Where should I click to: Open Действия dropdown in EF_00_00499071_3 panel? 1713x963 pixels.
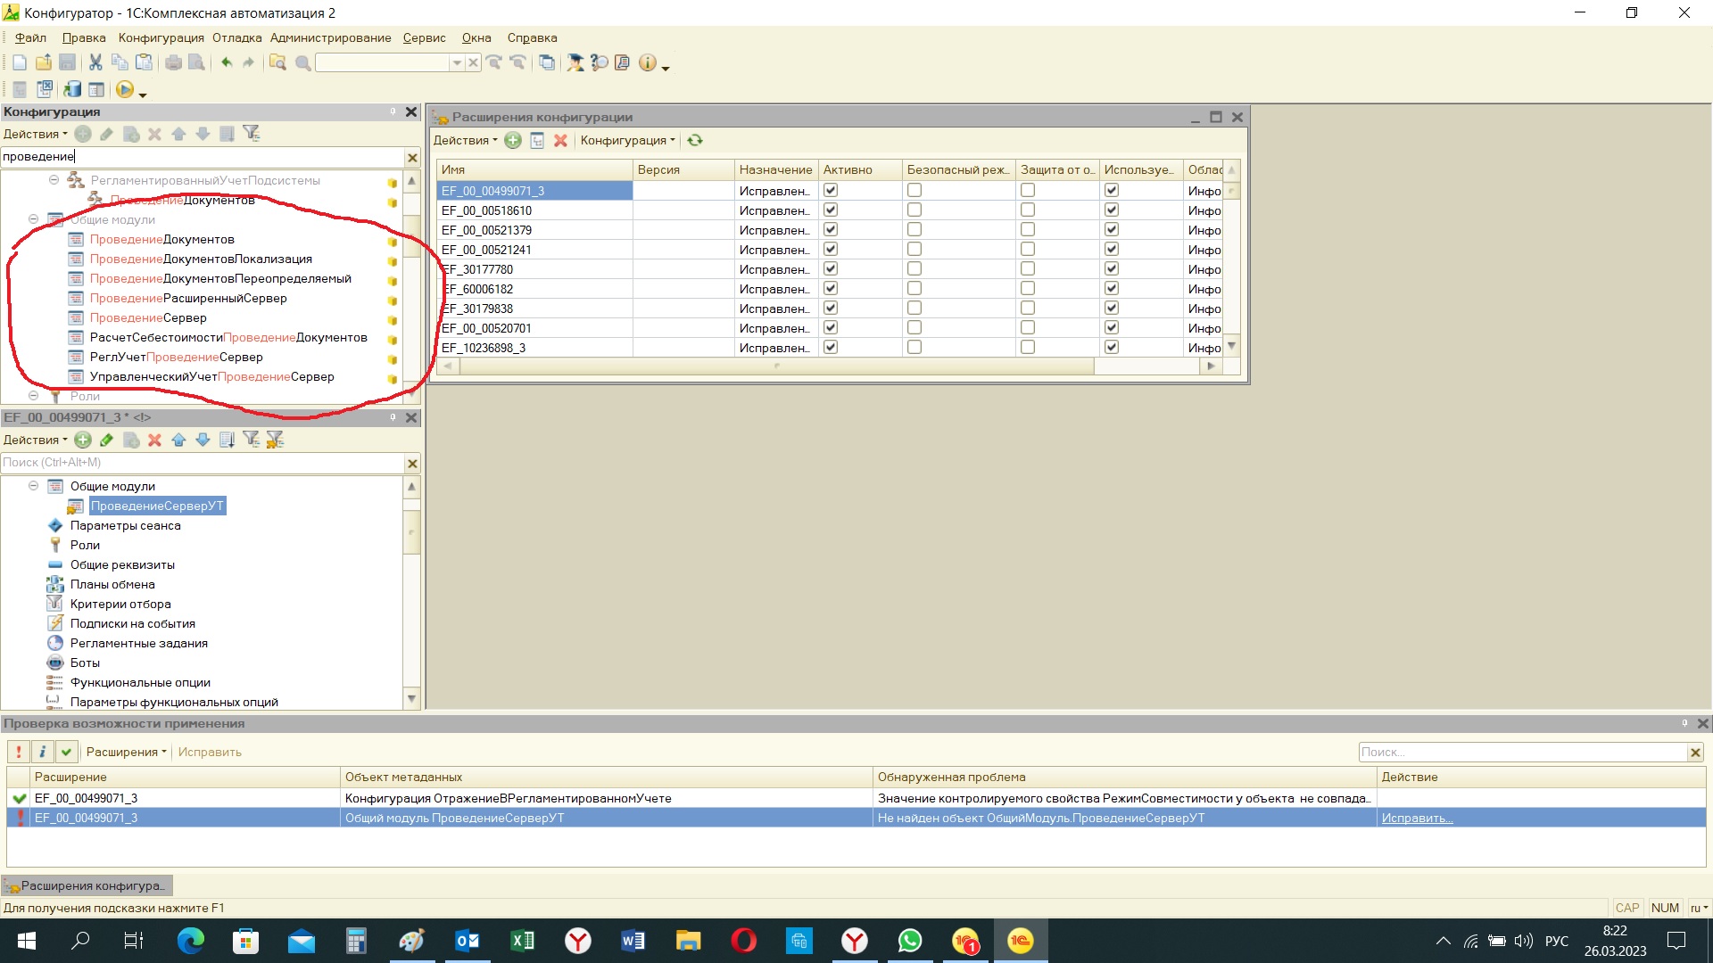click(x=36, y=440)
